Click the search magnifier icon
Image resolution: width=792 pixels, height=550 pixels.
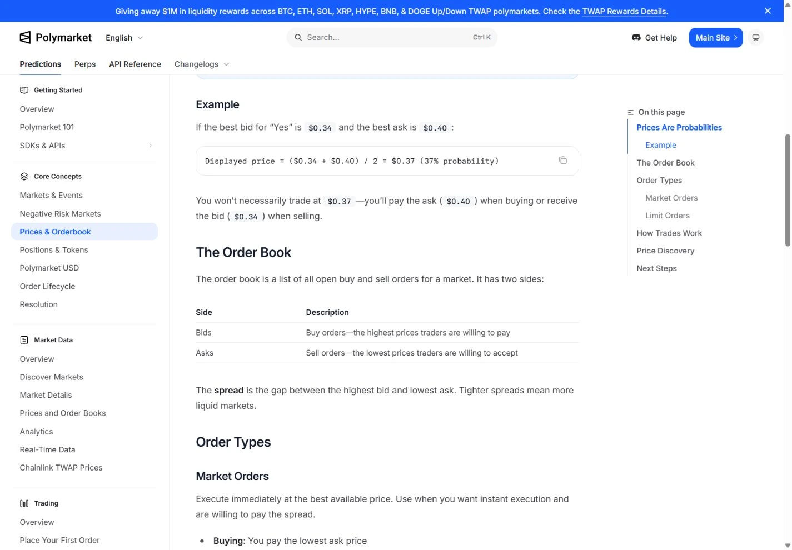tap(298, 37)
